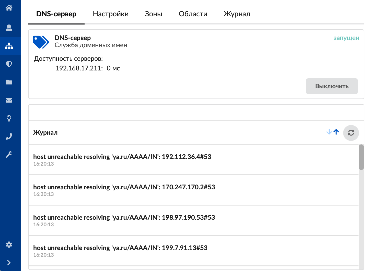370x271 pixels.
Task: Open the mail envelope section
Action: [9, 100]
